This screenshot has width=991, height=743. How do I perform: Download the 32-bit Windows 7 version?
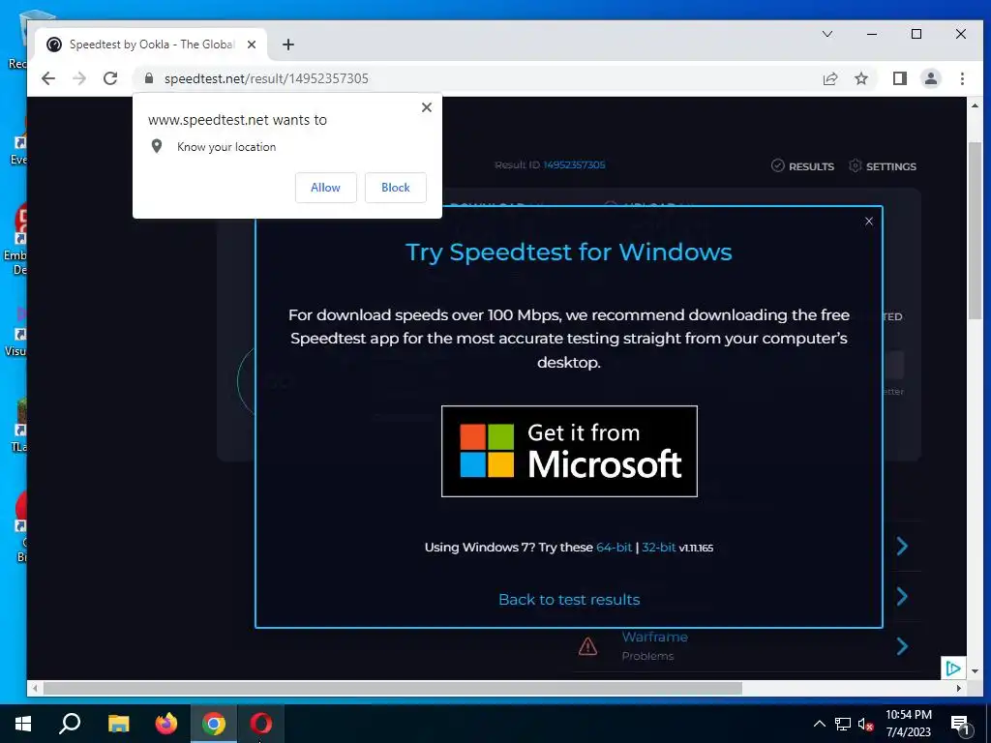coord(658,548)
